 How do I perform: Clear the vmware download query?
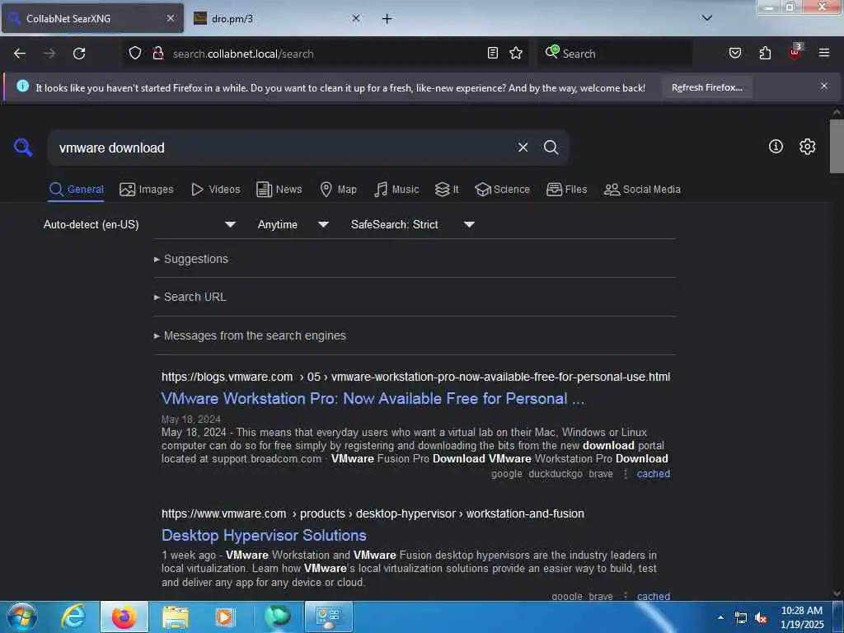point(523,148)
